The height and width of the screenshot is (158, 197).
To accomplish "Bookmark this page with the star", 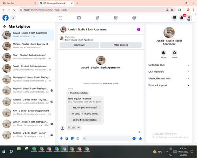I will (172, 9).
